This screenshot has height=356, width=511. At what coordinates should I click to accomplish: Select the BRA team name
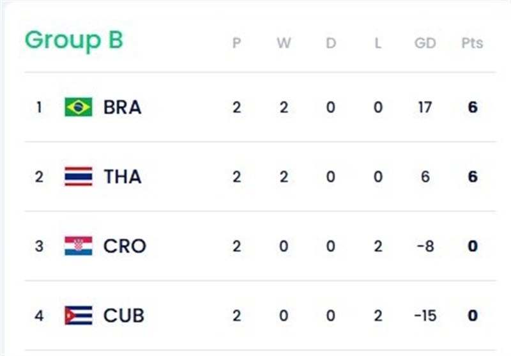pos(122,107)
